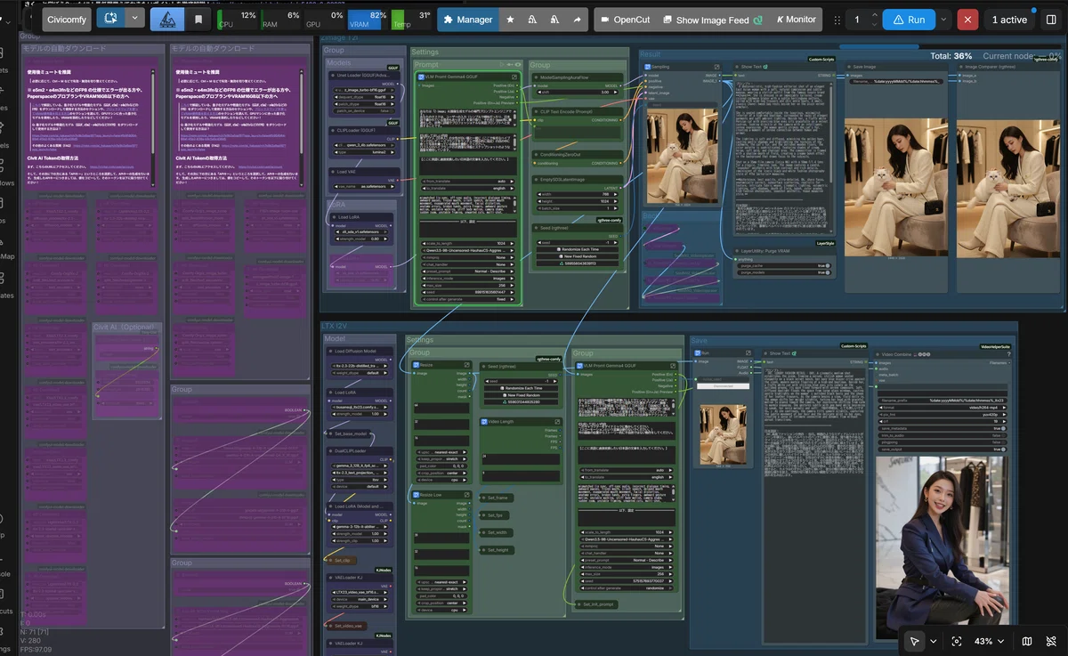Open the OpenCut video editor
Viewport: 1068px width, 656px height.
(x=626, y=19)
